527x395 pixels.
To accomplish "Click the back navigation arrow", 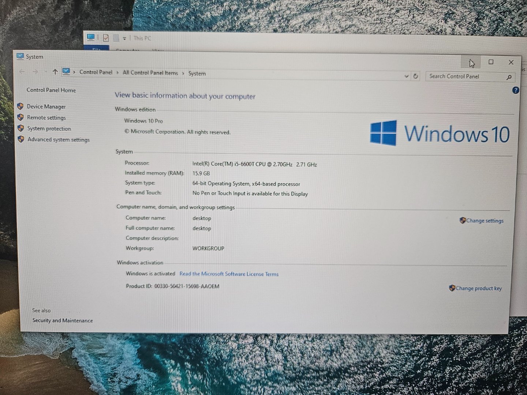I will 22,71.
